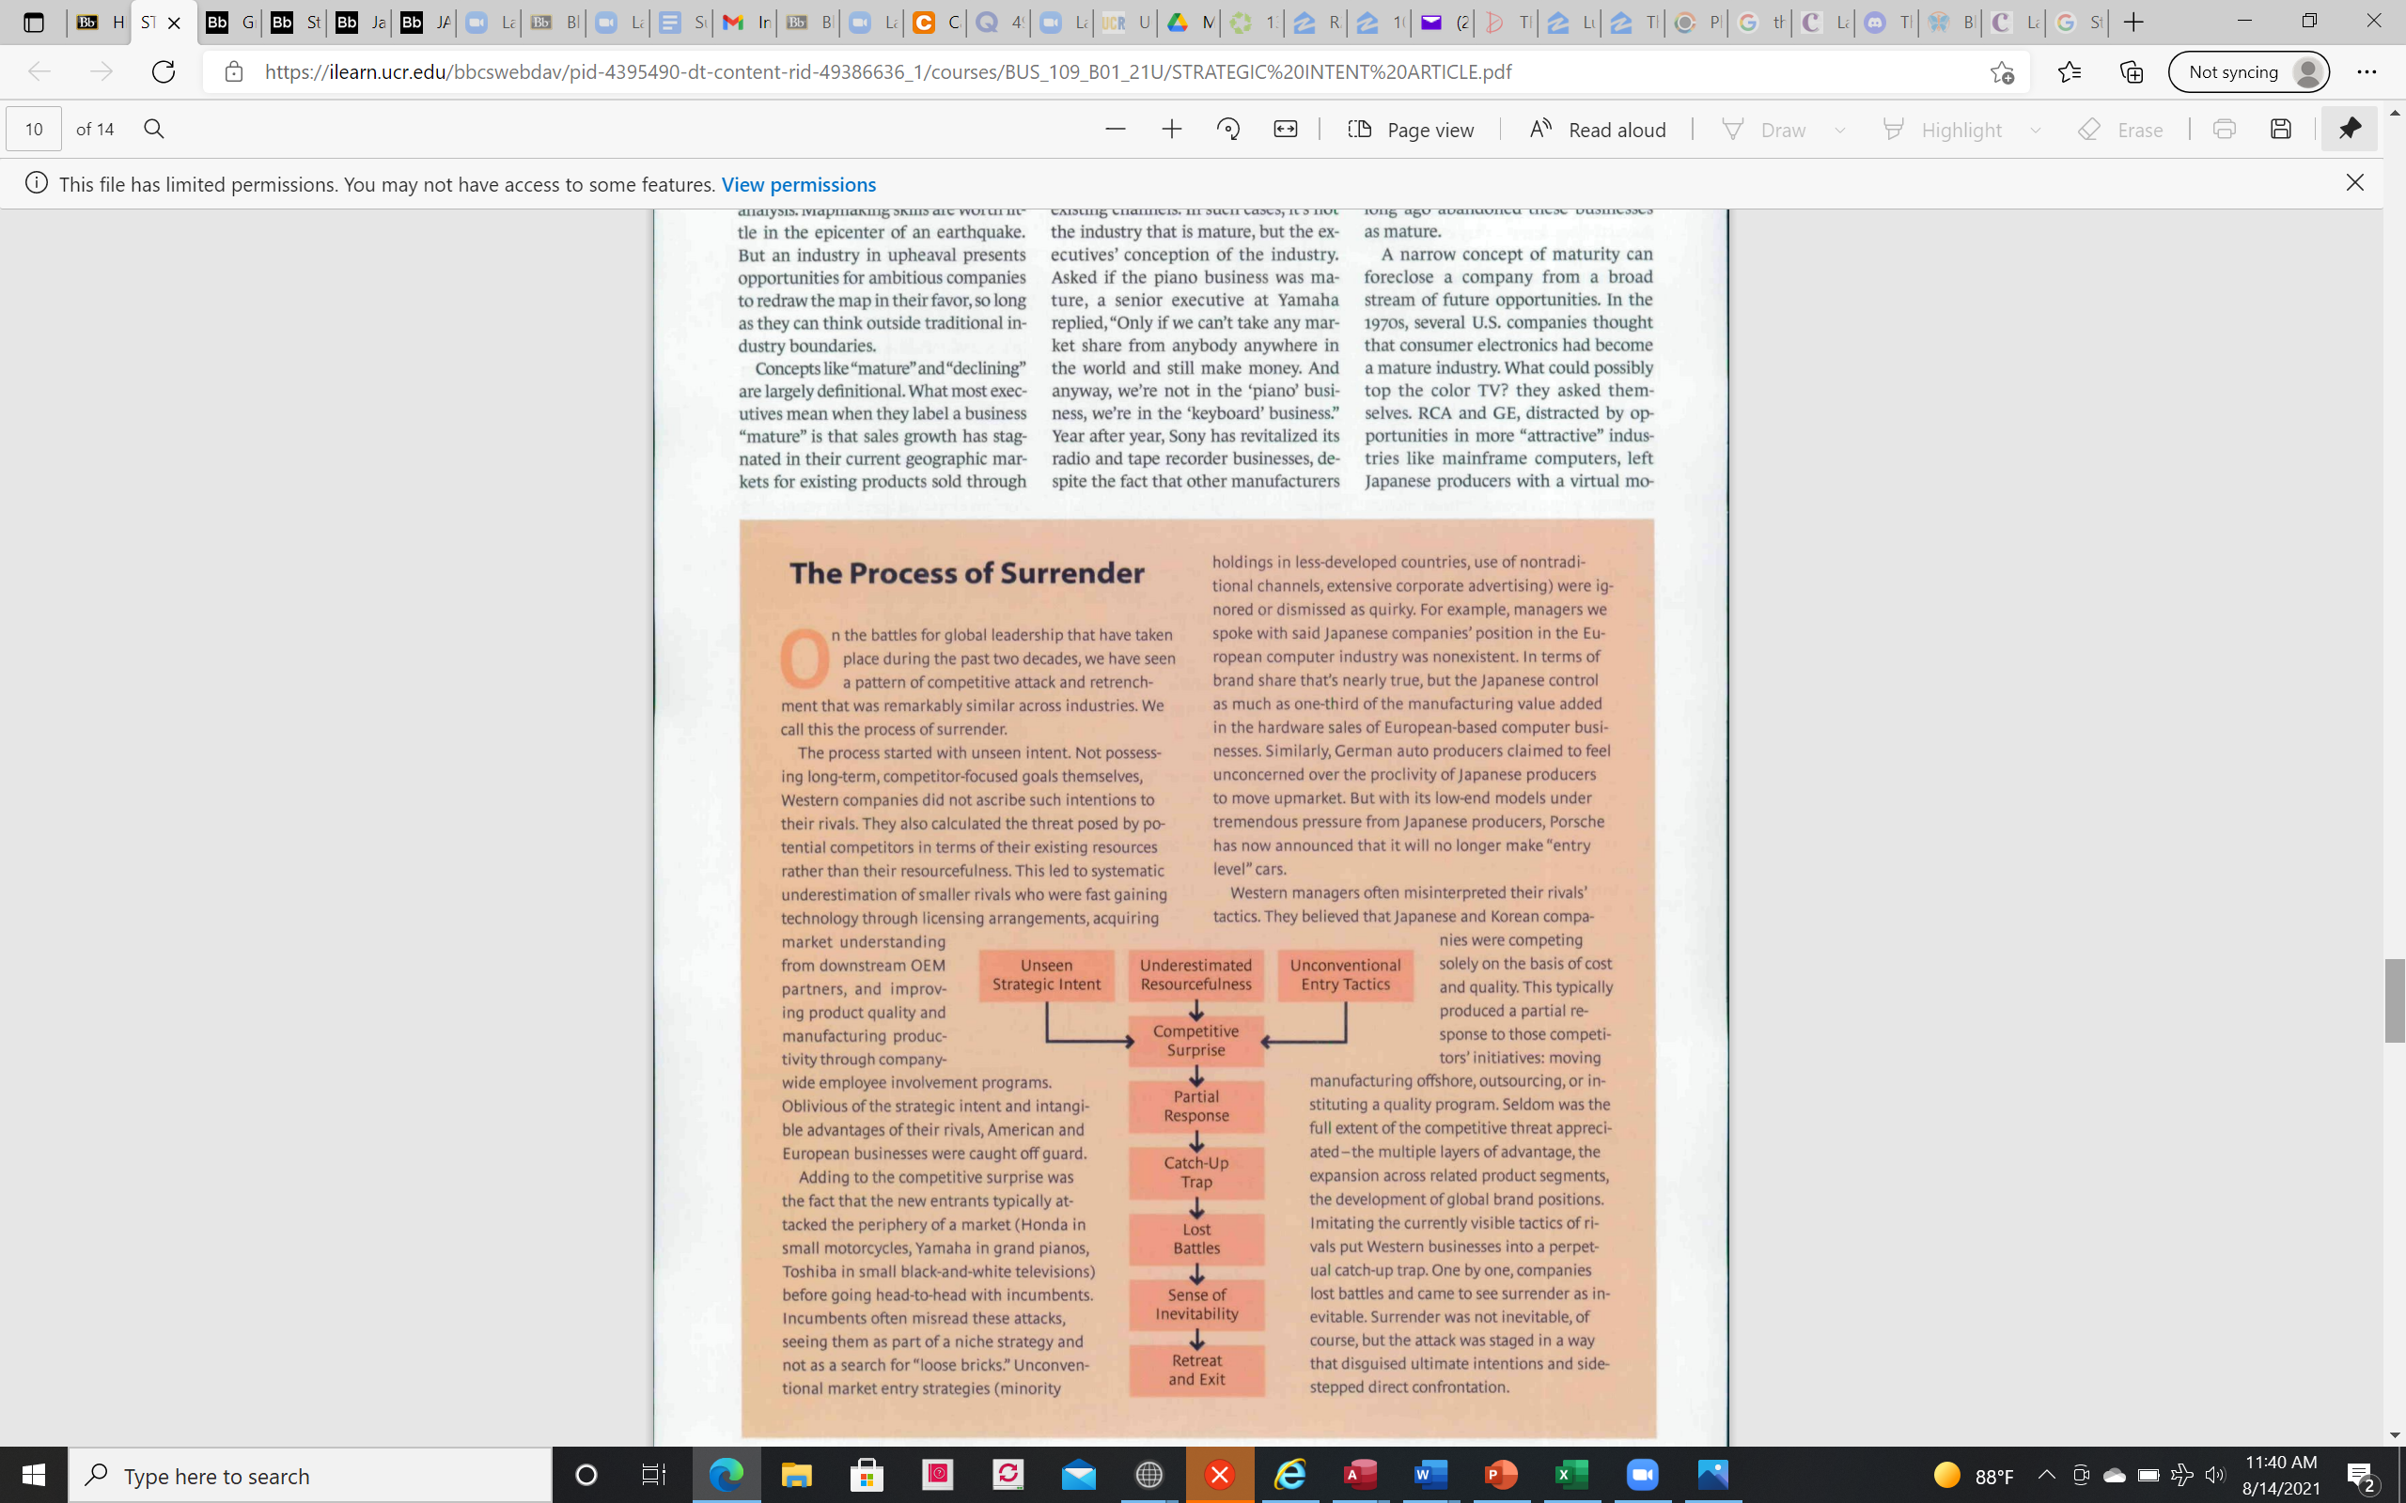The image size is (2406, 1503).
Task: Open the Photos app from taskbar
Action: (1713, 1475)
